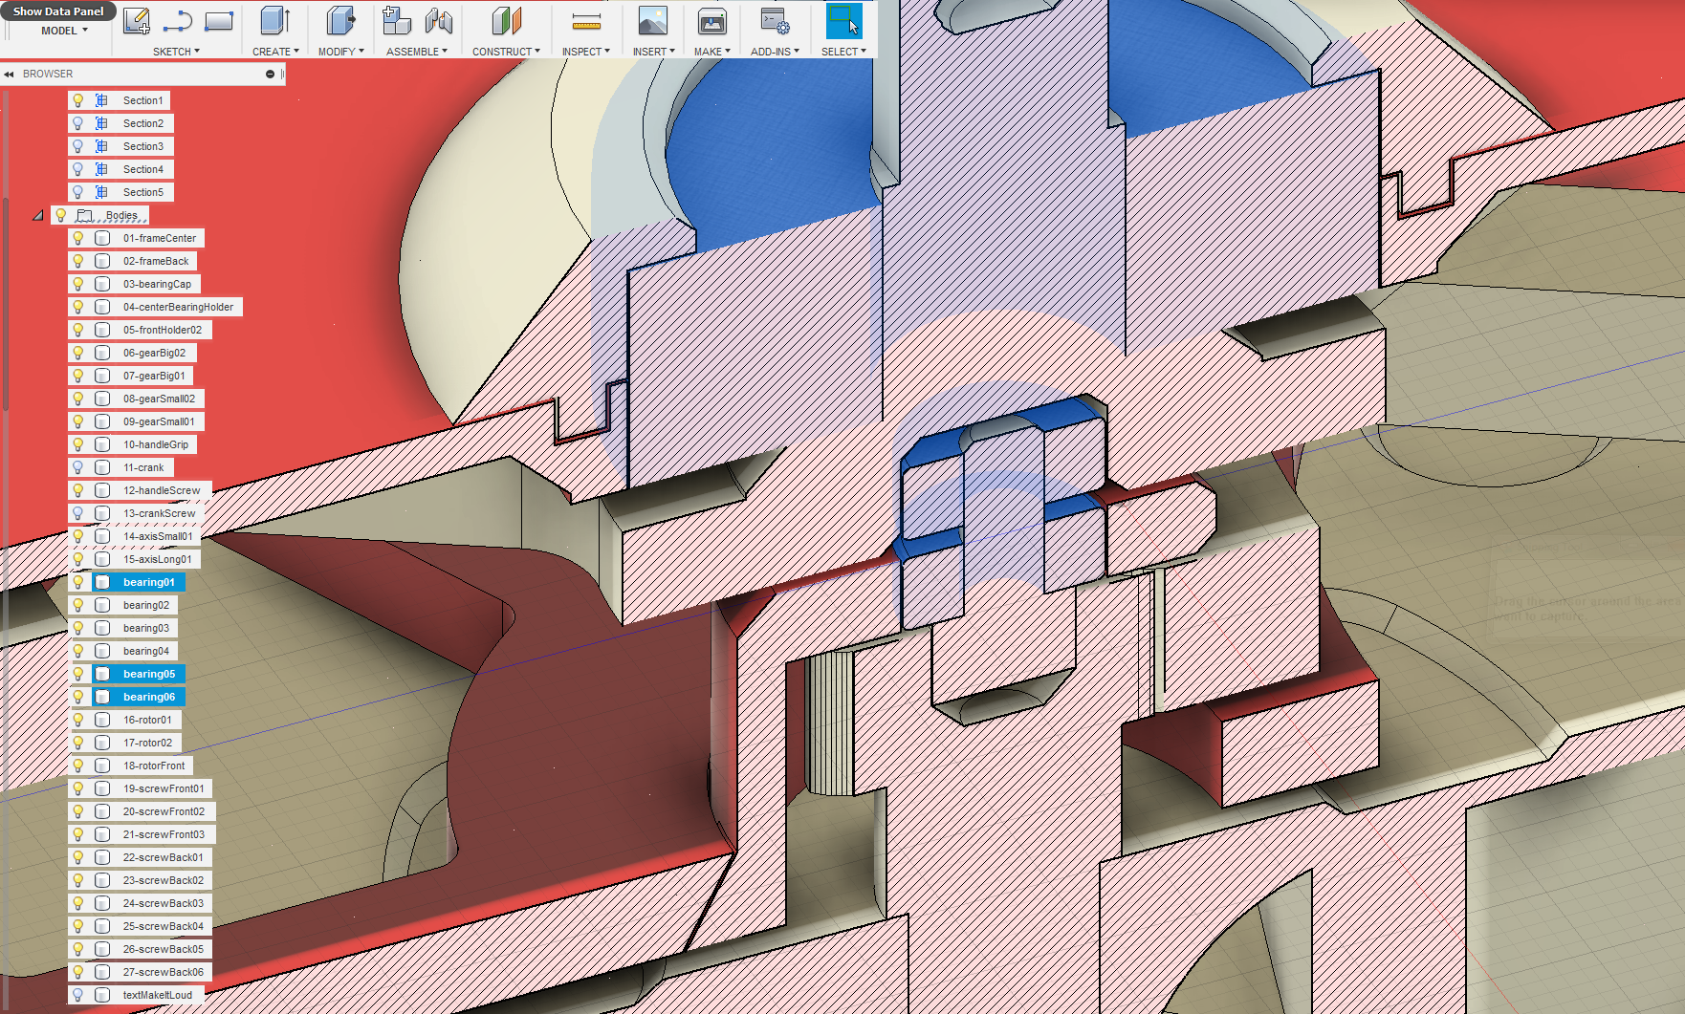Image resolution: width=1685 pixels, height=1014 pixels.
Task: Click the Extrude icon above CREATE
Action: click(275, 21)
